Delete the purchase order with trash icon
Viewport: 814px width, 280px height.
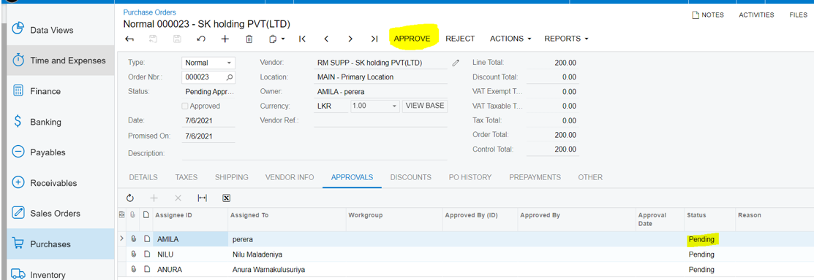[x=249, y=39]
